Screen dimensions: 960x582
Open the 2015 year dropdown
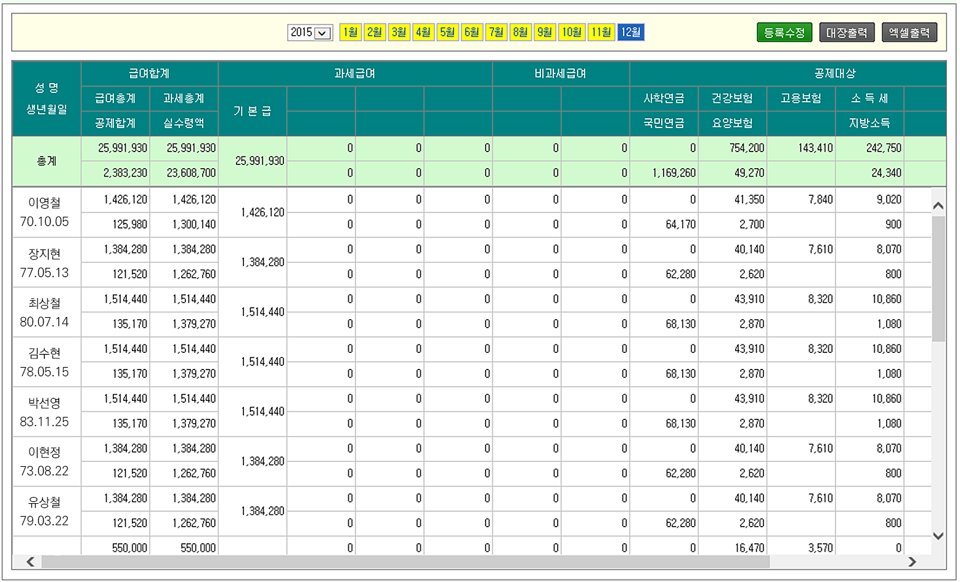[x=310, y=33]
